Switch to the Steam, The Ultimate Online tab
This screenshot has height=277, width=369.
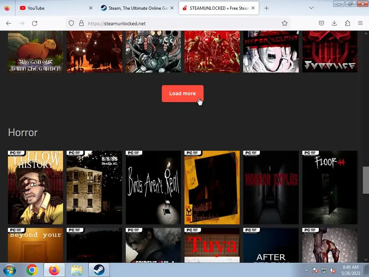pyautogui.click(x=138, y=8)
